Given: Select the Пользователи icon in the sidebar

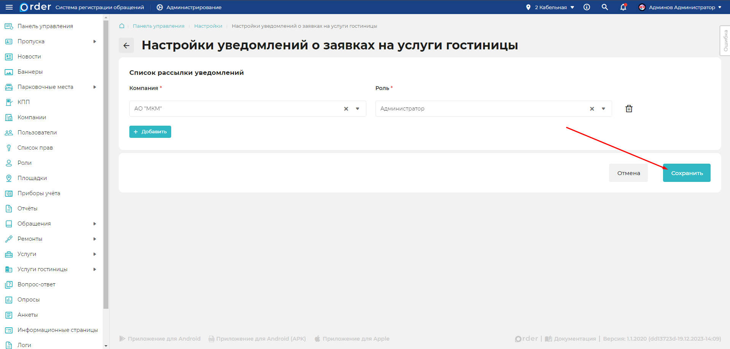Looking at the screenshot, I should click(8, 132).
